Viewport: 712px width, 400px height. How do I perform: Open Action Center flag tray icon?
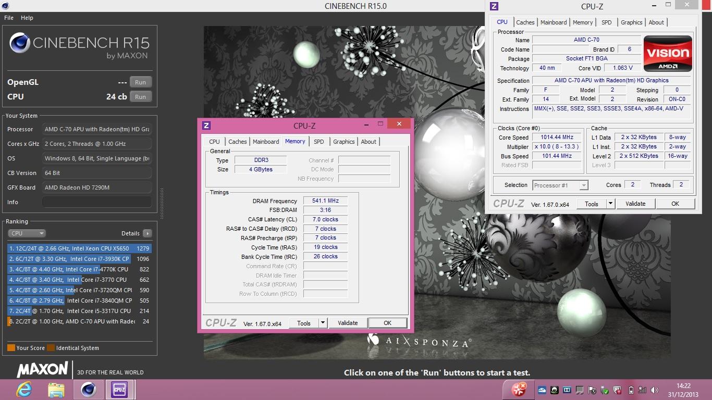[x=592, y=390]
